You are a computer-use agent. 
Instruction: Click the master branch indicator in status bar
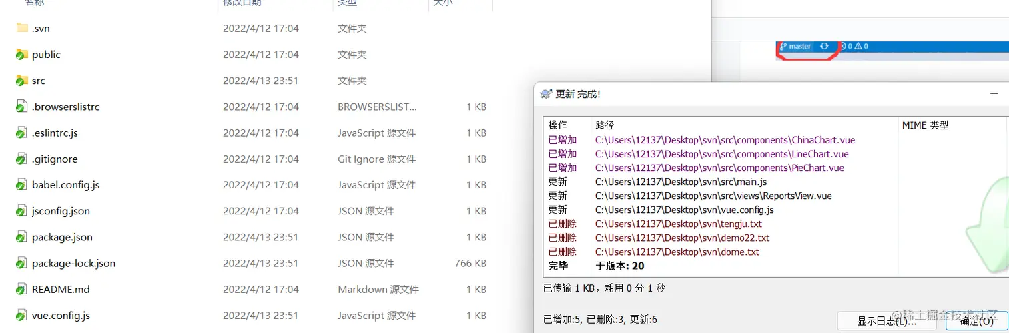tap(795, 47)
